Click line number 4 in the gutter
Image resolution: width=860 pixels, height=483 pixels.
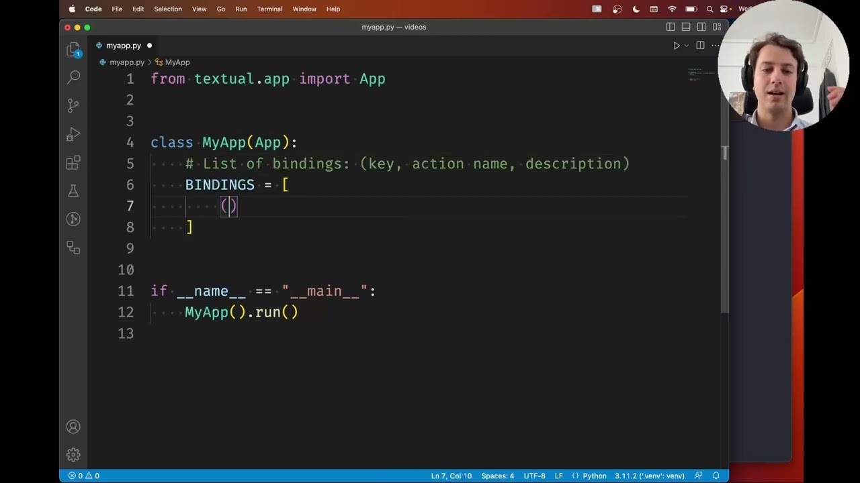point(130,142)
